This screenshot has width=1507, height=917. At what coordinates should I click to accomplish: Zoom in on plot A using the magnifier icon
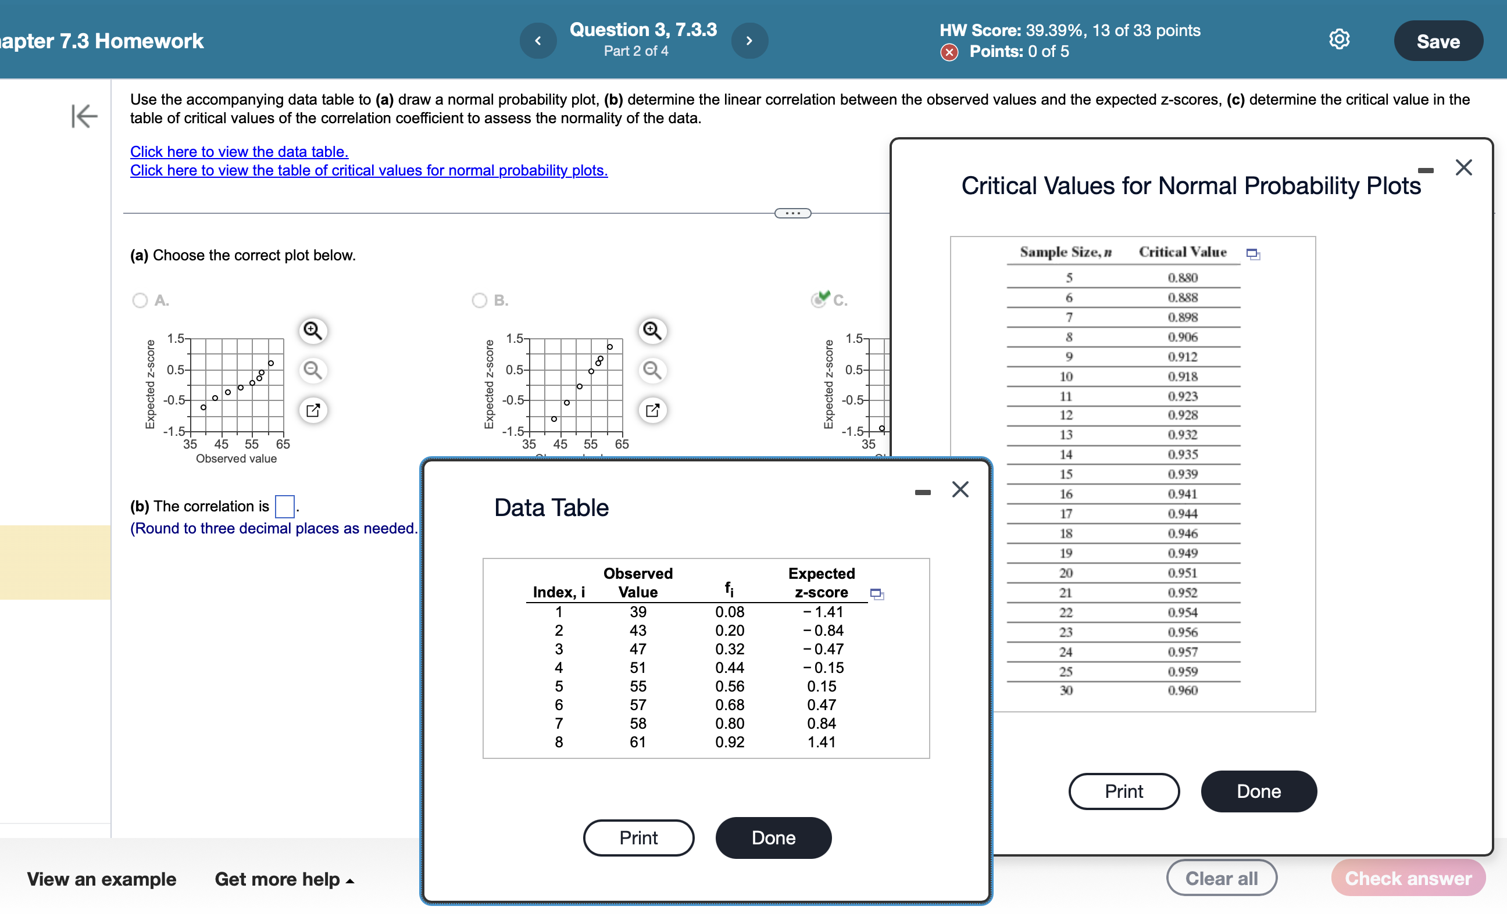(x=313, y=330)
